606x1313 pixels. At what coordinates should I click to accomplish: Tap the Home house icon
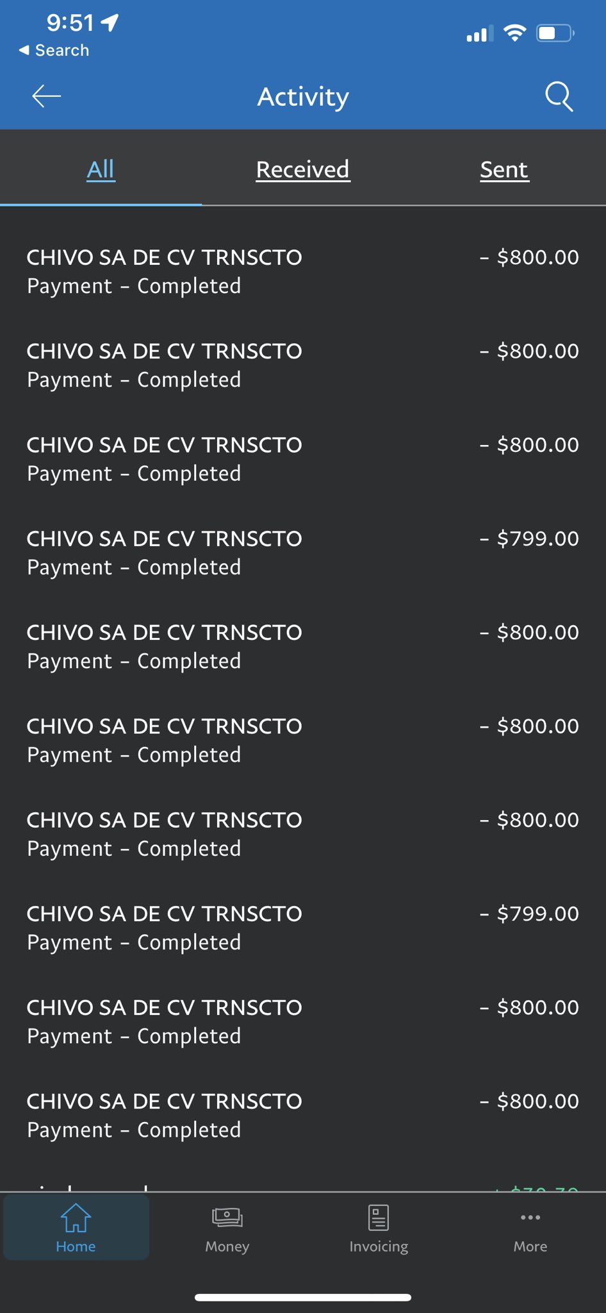coord(76,1218)
